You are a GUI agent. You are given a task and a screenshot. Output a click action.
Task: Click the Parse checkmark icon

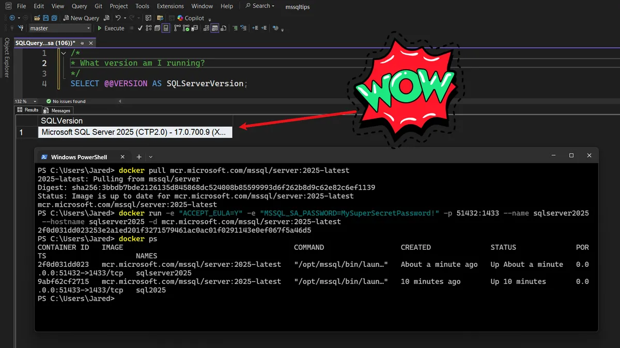tap(140, 28)
